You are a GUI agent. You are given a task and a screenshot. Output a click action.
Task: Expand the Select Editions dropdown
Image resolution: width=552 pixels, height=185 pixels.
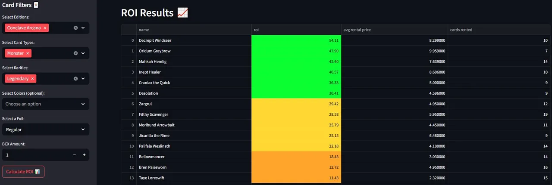click(83, 28)
